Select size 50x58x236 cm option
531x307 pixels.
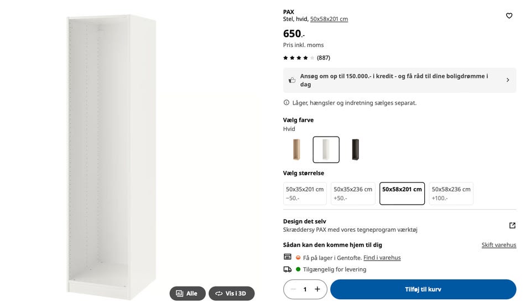[x=451, y=194]
